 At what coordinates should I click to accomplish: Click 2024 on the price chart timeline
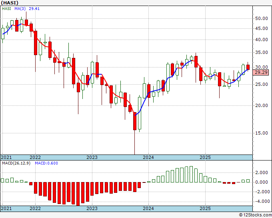148,157
